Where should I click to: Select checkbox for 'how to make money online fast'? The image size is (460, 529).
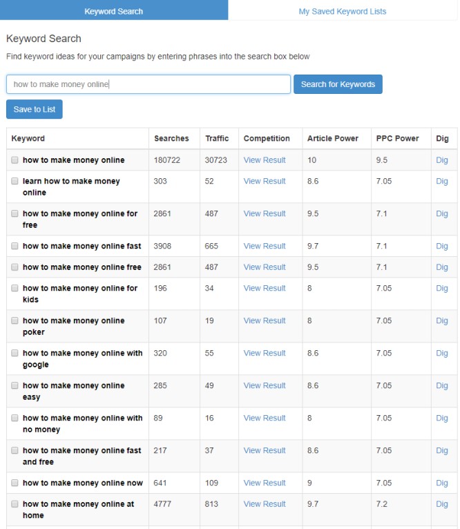pyautogui.click(x=15, y=246)
